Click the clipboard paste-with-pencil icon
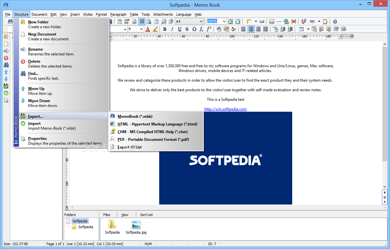 coord(325,21)
